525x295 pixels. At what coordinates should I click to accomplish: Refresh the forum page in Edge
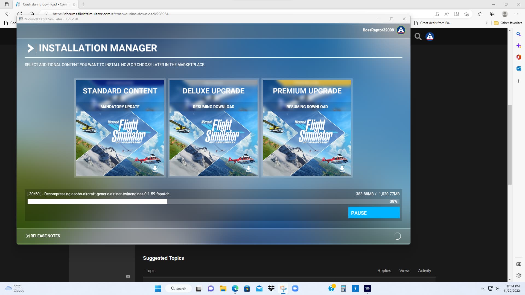tap(20, 14)
